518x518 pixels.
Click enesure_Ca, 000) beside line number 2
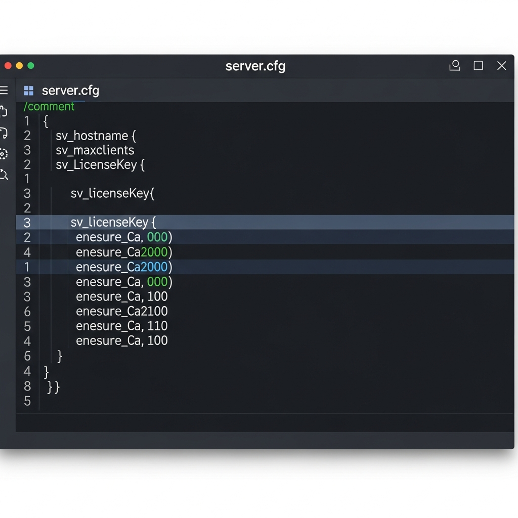point(124,237)
